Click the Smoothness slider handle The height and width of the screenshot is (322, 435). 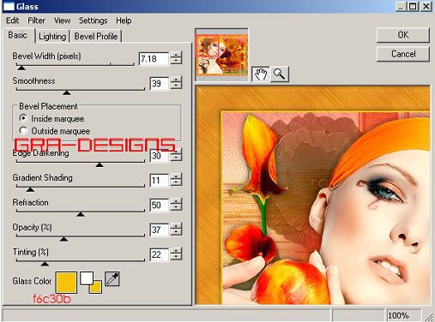click(x=67, y=92)
